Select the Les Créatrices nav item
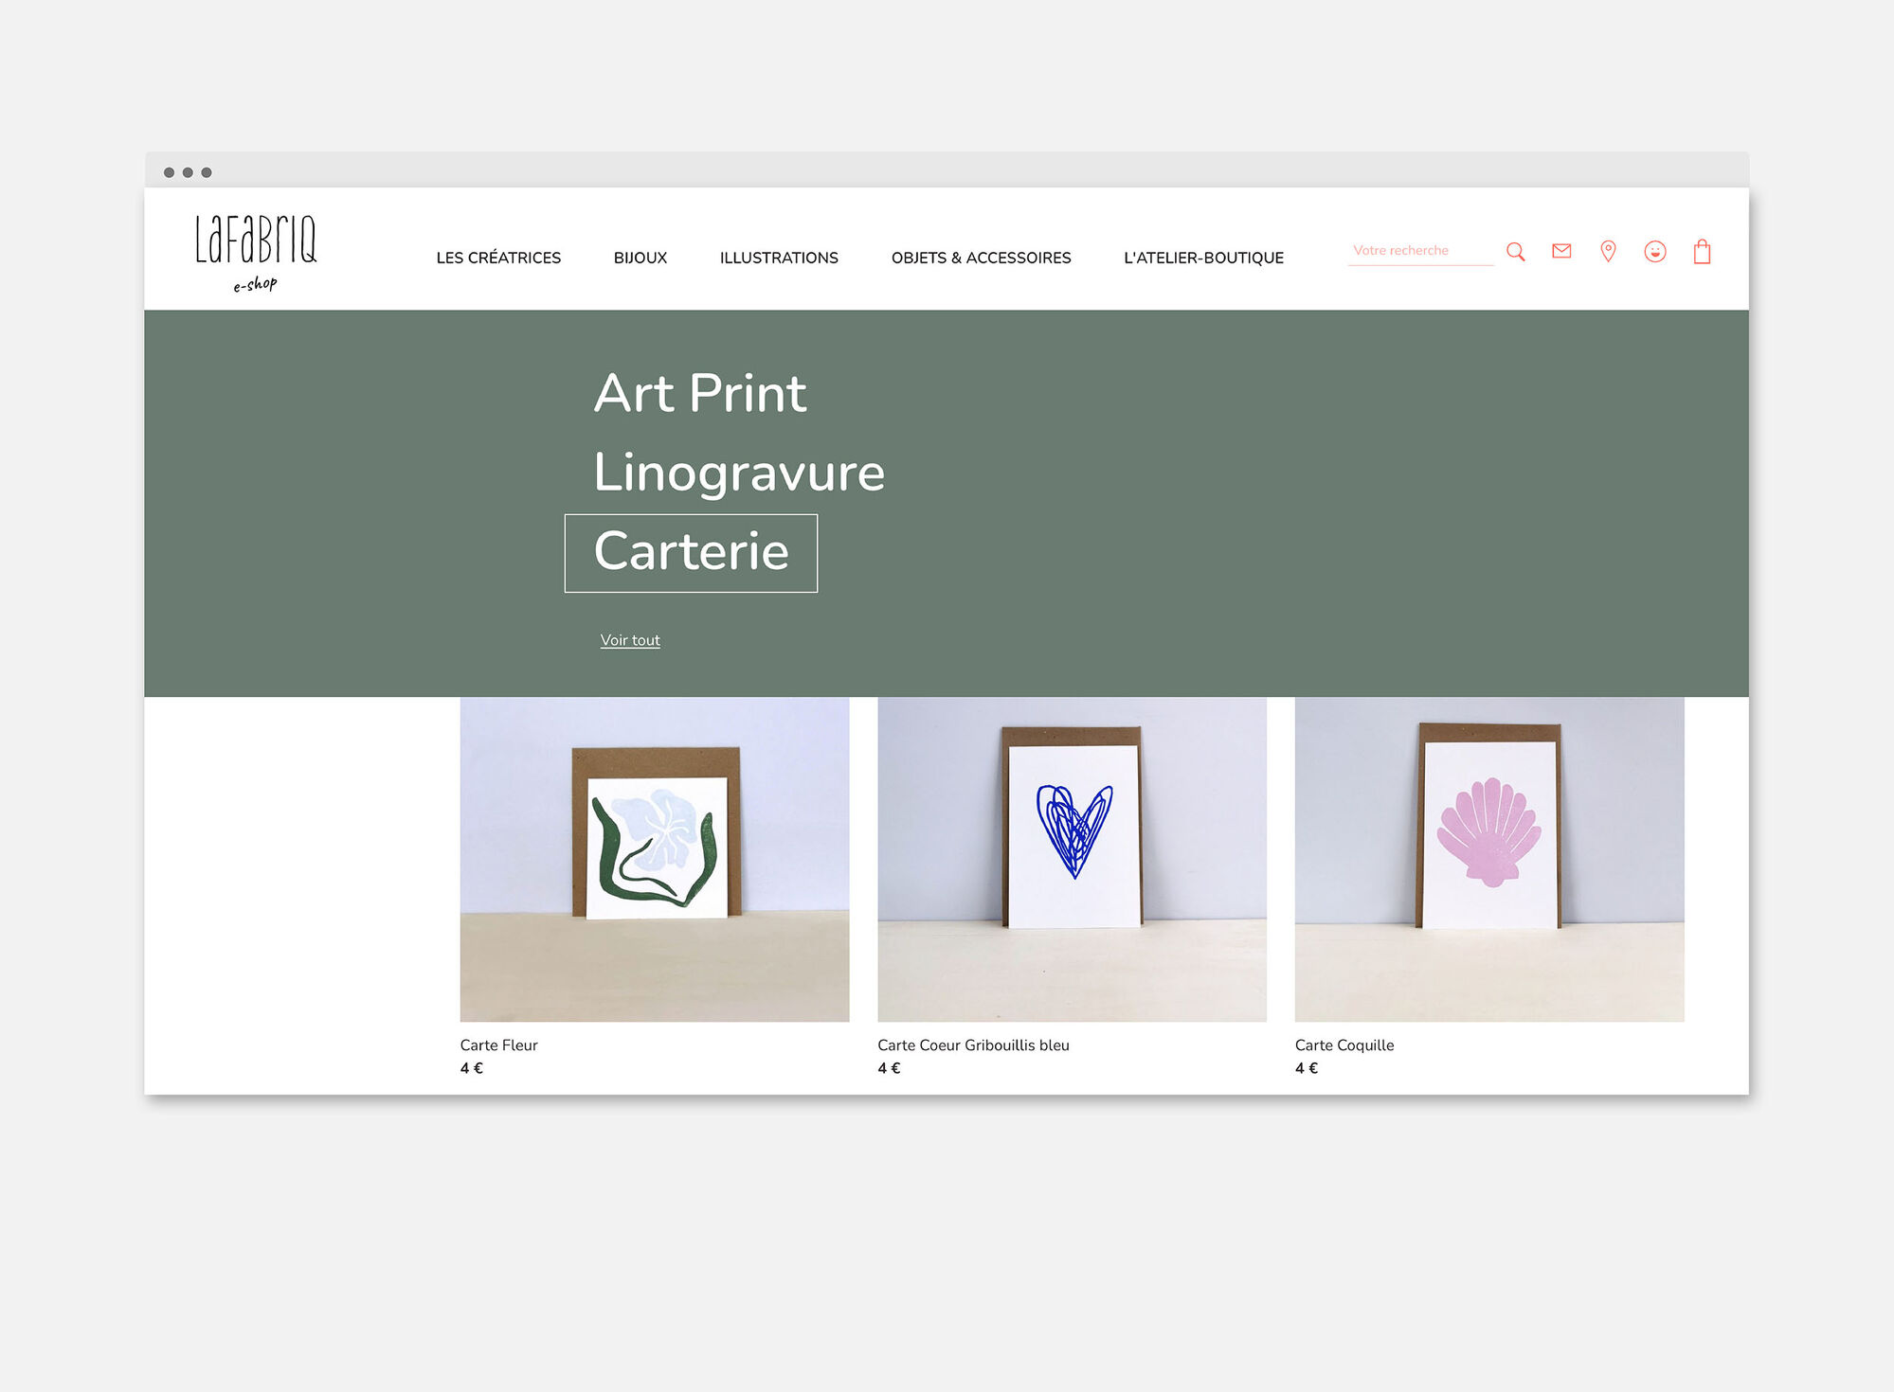 coord(497,258)
